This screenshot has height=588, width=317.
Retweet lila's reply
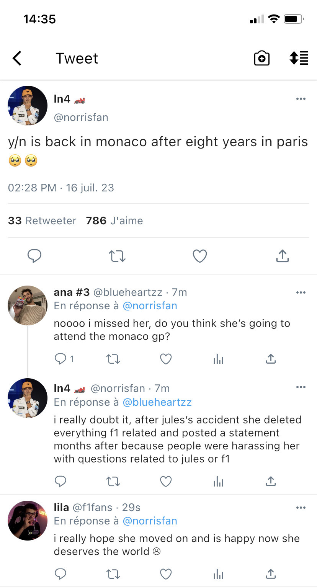[x=113, y=574]
